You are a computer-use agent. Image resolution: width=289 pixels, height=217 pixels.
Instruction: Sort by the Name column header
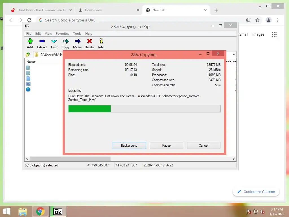pos(31,62)
